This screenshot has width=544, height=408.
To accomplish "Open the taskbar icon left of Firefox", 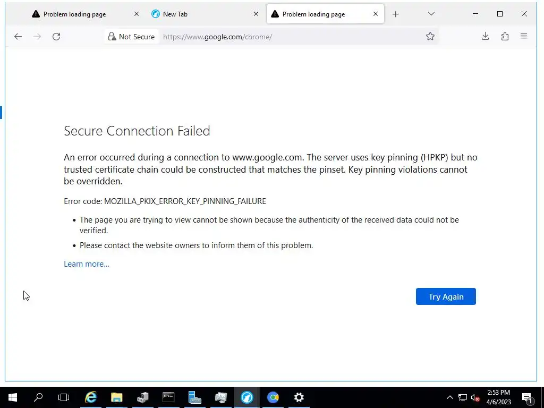I will pos(220,397).
